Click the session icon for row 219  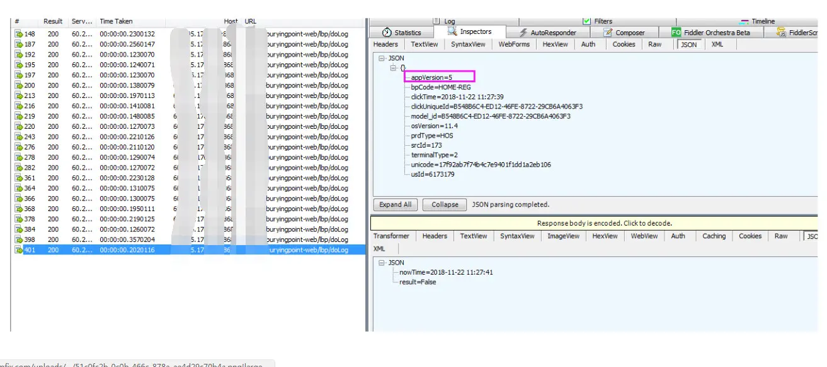coord(19,116)
